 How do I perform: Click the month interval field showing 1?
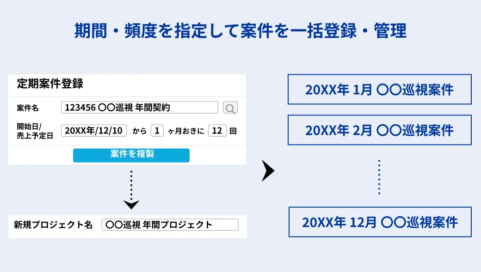[x=157, y=131]
